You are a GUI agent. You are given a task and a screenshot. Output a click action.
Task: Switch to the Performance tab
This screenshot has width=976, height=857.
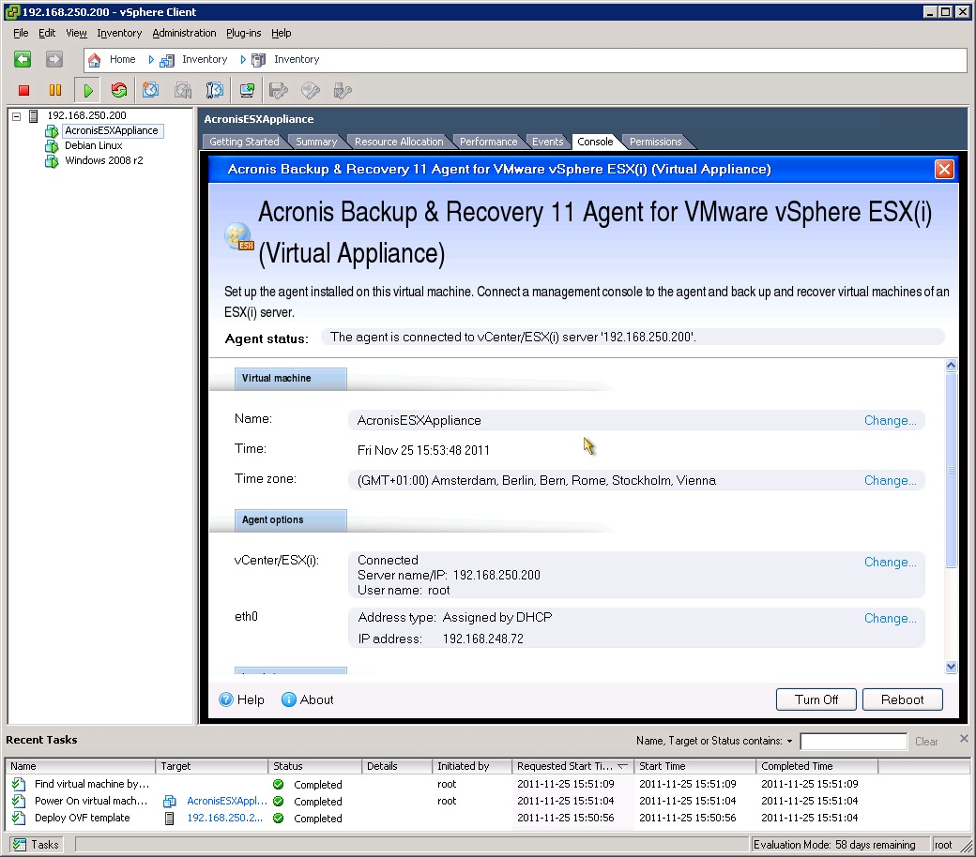[x=489, y=142]
